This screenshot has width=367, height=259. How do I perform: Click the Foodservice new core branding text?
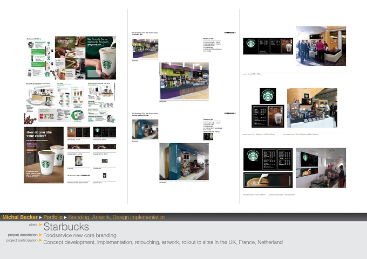coord(80,235)
